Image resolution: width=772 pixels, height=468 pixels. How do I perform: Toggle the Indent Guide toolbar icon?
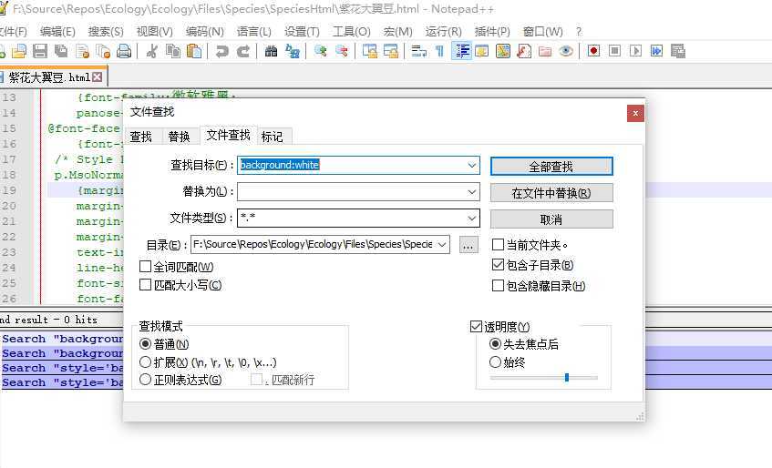tap(461, 51)
